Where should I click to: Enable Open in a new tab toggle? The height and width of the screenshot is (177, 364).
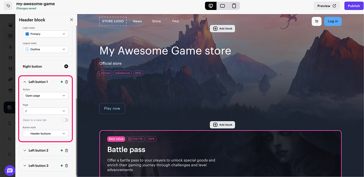coord(65,120)
